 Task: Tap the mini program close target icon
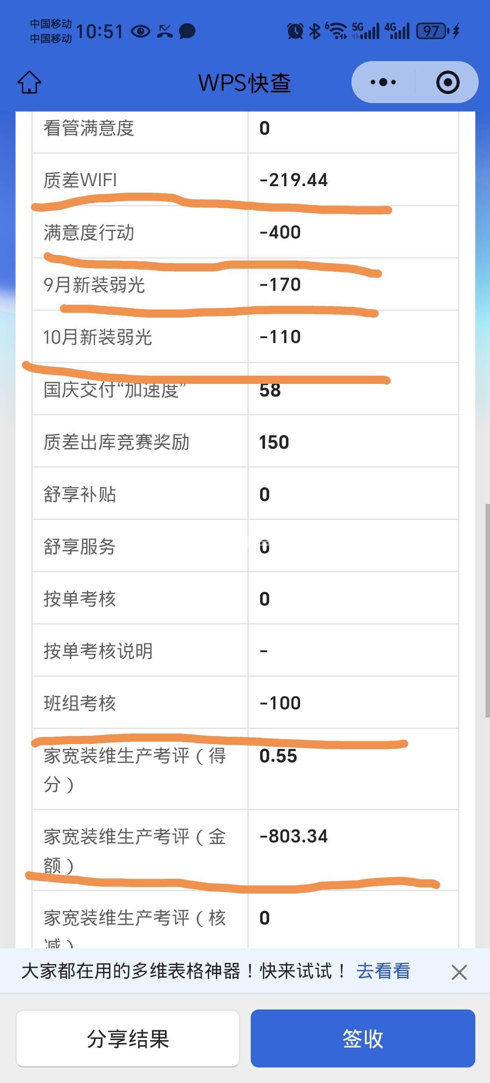point(448,82)
